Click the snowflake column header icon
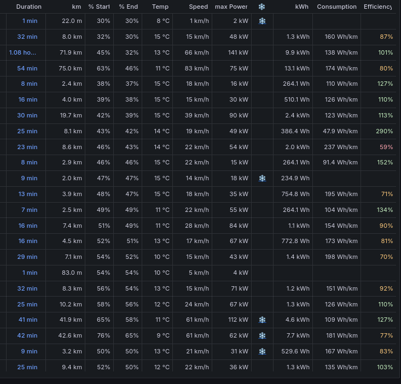This screenshot has height=384, width=401. pyautogui.click(x=261, y=7)
